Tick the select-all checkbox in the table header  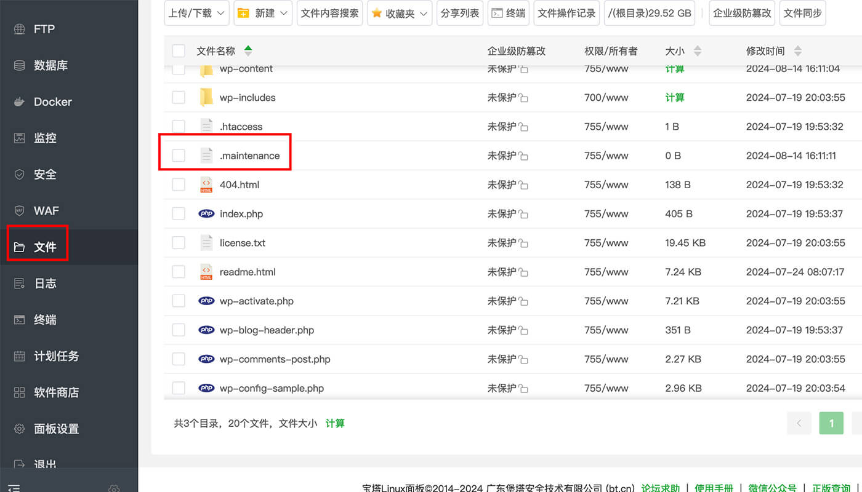click(x=179, y=51)
